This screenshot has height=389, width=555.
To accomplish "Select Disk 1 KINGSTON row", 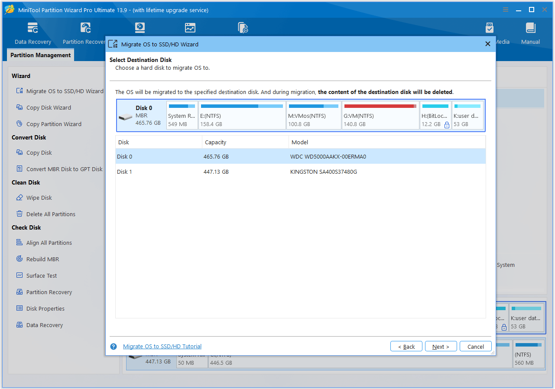I will tap(301, 172).
